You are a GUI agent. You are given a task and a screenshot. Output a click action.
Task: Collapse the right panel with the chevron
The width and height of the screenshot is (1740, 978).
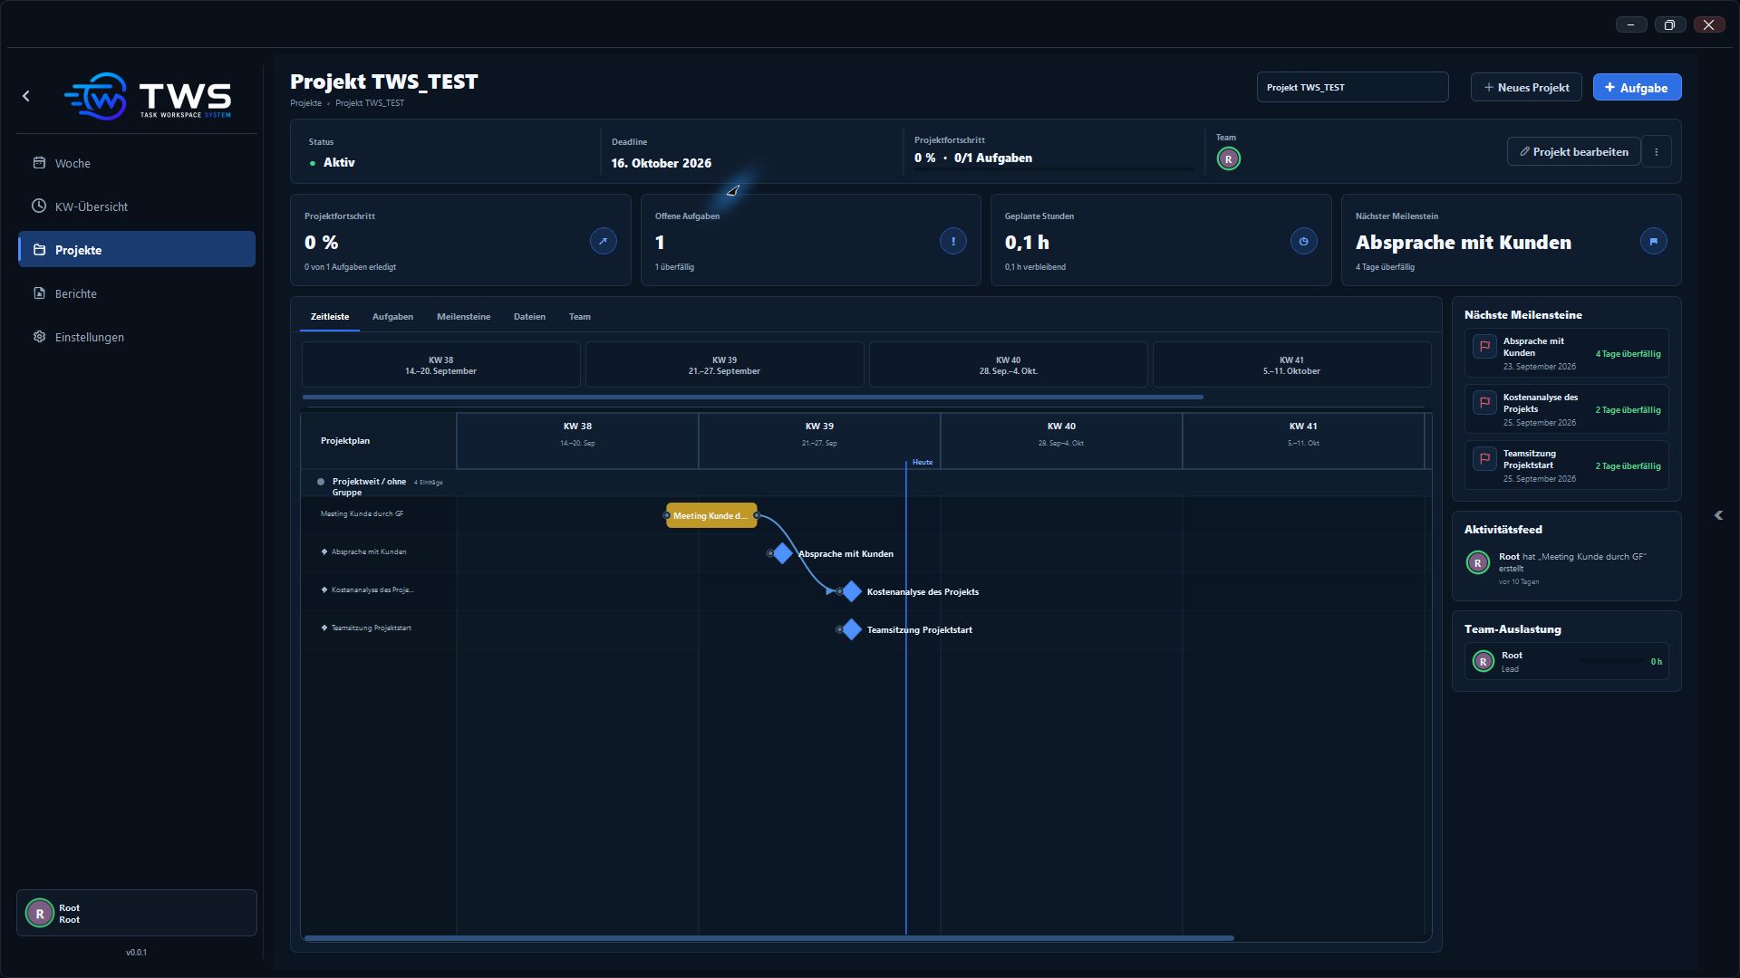point(1718,515)
